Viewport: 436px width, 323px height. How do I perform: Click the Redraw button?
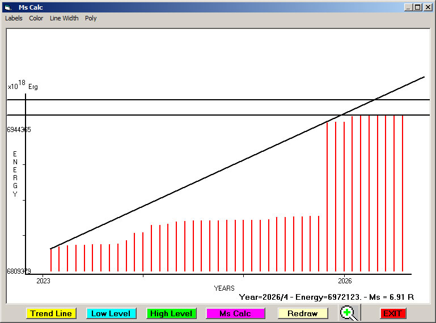(302, 313)
